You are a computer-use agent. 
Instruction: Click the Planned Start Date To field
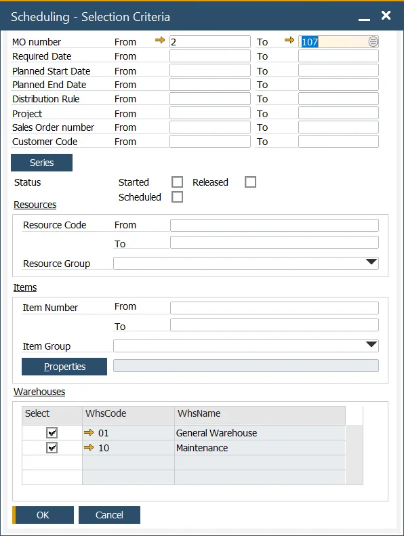(x=338, y=70)
